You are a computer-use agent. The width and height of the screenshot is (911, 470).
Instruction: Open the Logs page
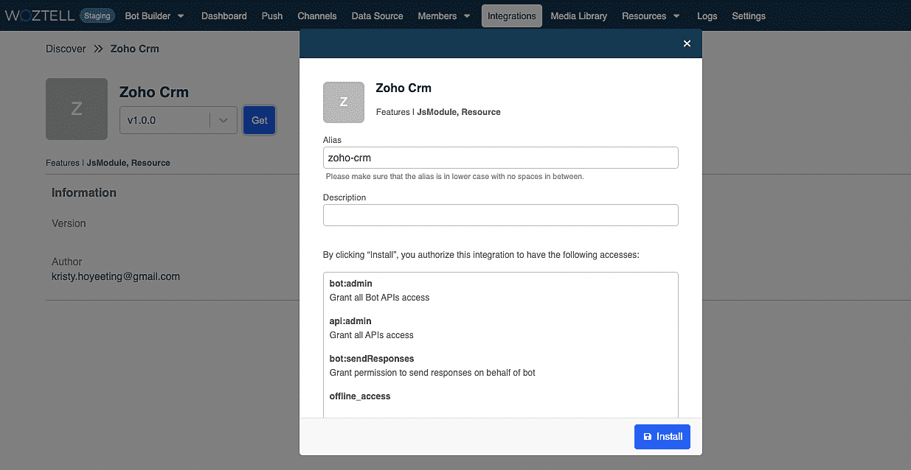707,16
